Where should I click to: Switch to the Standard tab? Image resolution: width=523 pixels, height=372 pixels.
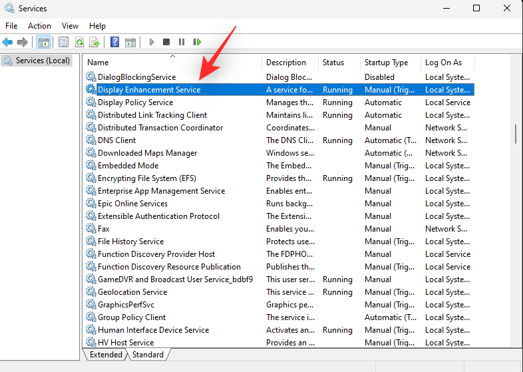pyautogui.click(x=148, y=355)
